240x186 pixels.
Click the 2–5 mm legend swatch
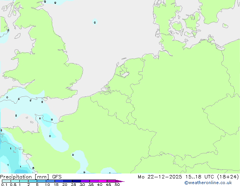33,181
